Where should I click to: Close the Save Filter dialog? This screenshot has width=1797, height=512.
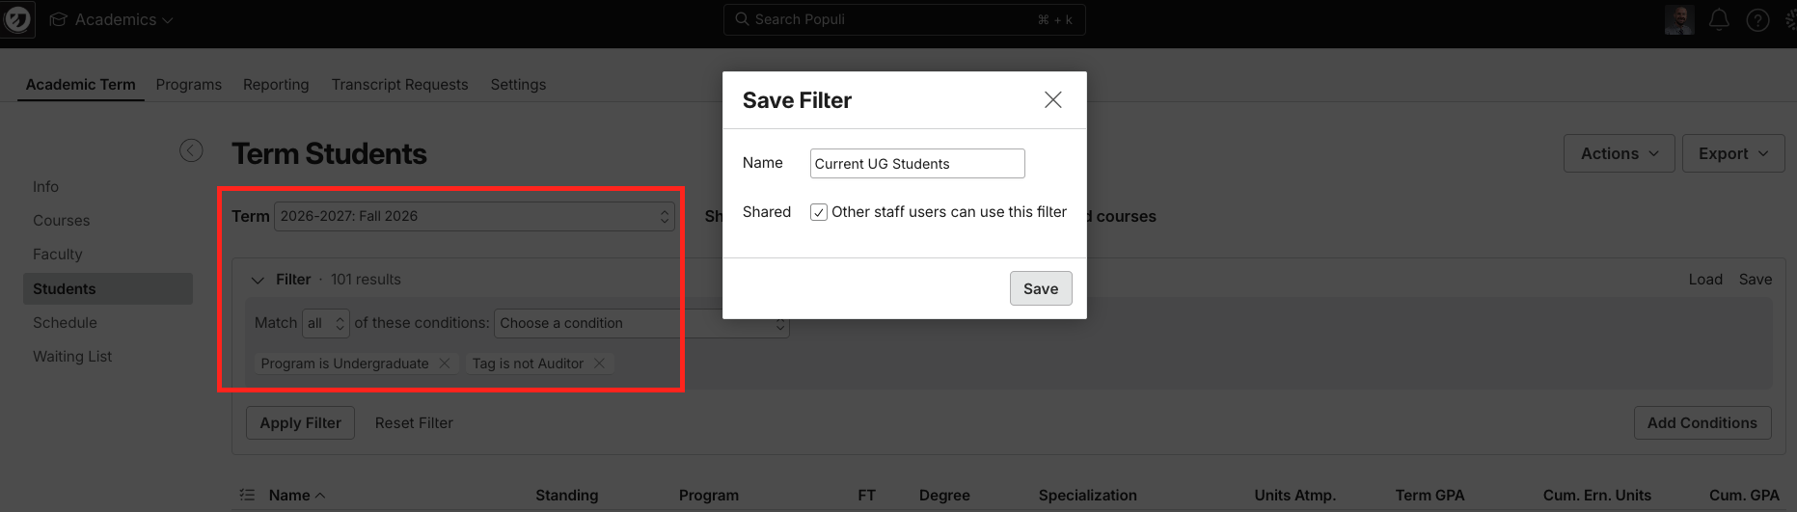[1053, 99]
